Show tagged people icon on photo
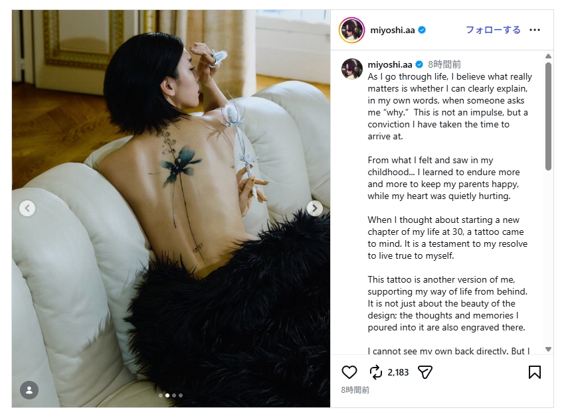The width and height of the screenshot is (568, 418). tap(29, 390)
